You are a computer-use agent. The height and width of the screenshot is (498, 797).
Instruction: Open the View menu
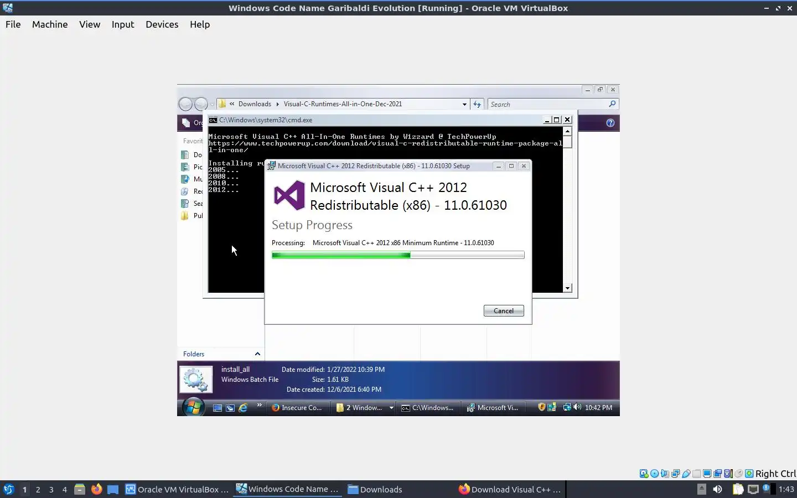[x=90, y=24]
